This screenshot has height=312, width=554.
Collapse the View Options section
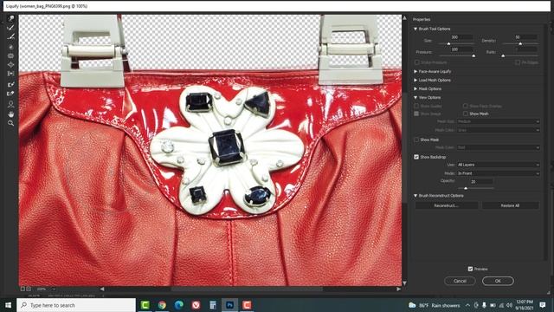pos(415,98)
